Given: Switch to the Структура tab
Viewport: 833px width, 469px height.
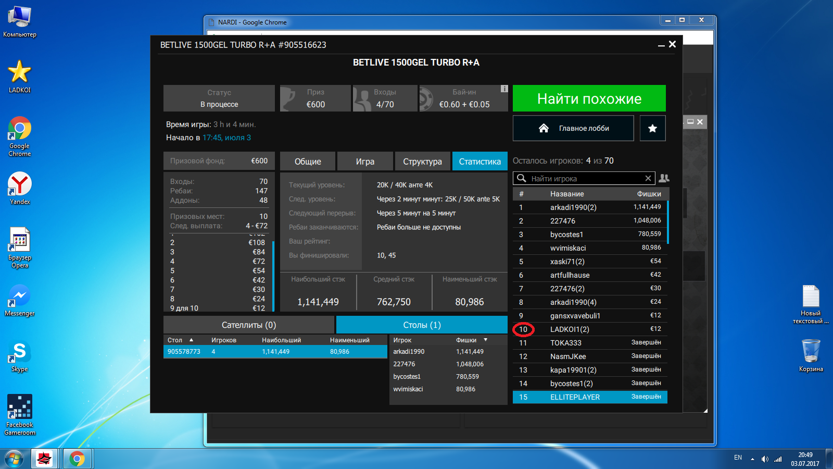Looking at the screenshot, I should click(422, 162).
